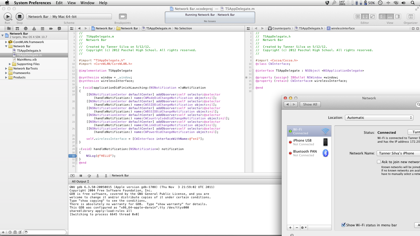The height and width of the screenshot is (236, 420).
Task: Expand the Network BarTests group
Action: pos(6,68)
